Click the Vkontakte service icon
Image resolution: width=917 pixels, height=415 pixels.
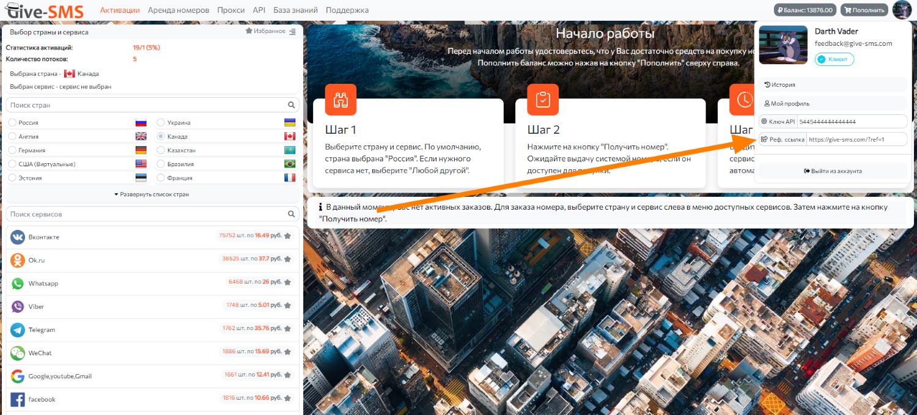pyautogui.click(x=18, y=237)
